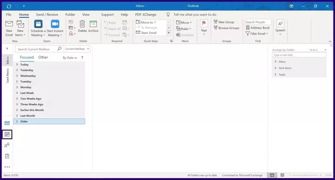
Task: Open People view in sidebar
Action: coord(7,146)
